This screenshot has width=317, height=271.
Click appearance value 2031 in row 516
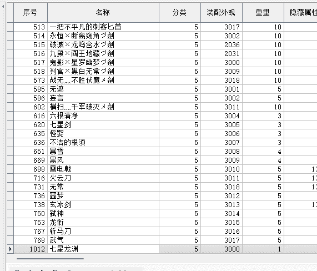click(x=222, y=54)
